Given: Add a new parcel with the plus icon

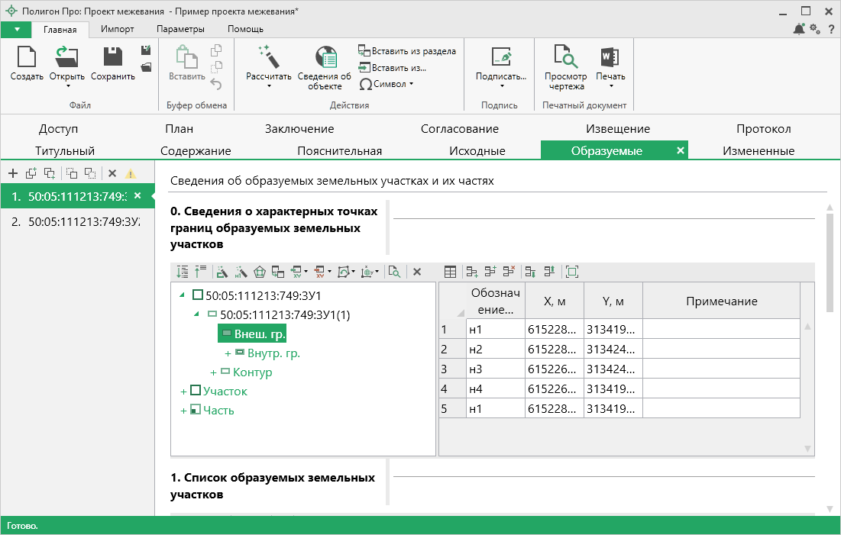Looking at the screenshot, I should tap(12, 172).
